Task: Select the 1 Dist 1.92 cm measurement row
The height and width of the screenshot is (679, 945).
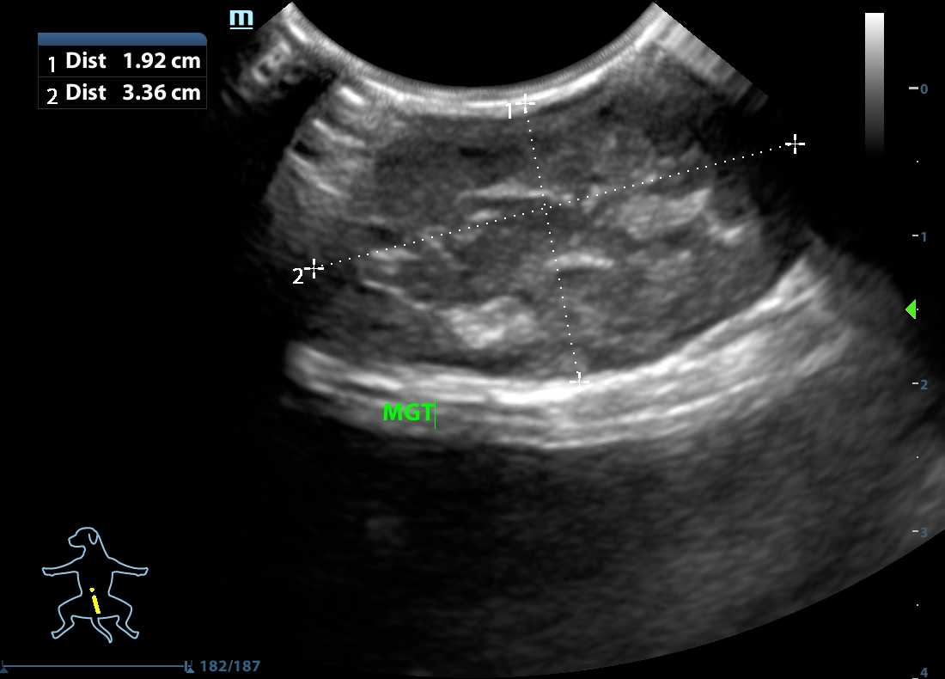Action: (122, 61)
